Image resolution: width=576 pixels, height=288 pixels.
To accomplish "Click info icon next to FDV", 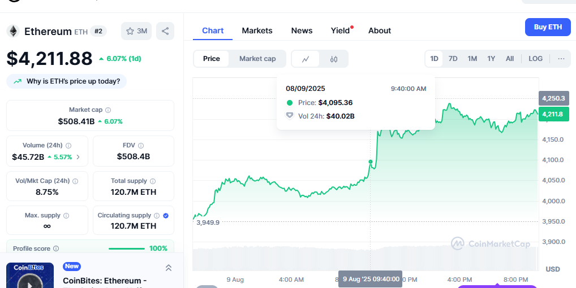I will [x=141, y=146].
